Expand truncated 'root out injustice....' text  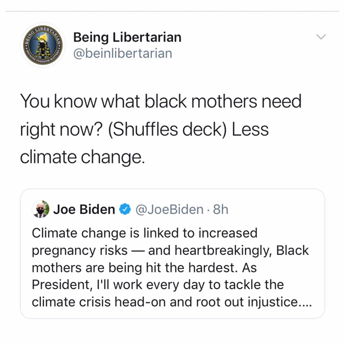tap(254, 302)
